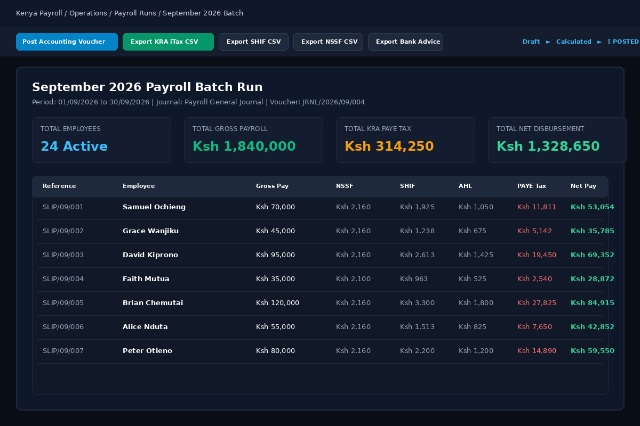The height and width of the screenshot is (426, 640).
Task: Click SHIF value Ksh 1,925
Action: coord(417,207)
